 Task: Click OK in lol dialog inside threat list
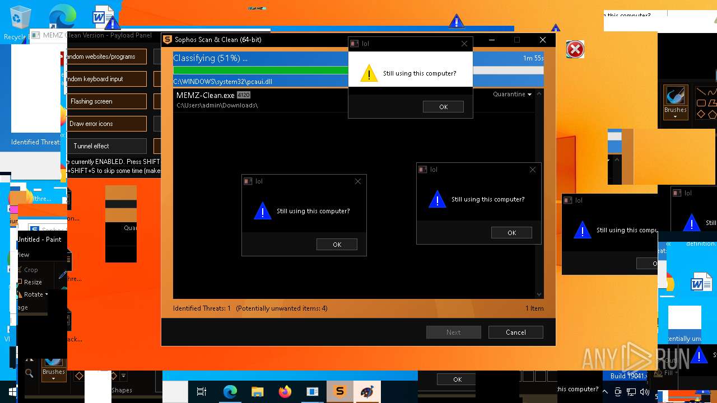337,245
